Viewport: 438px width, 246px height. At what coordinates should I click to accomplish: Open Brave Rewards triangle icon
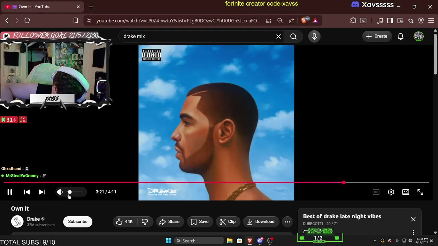(315, 20)
